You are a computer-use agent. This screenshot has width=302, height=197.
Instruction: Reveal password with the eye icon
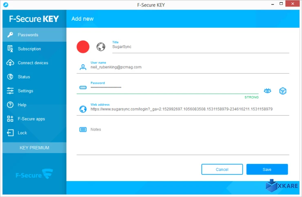pyautogui.click(x=268, y=91)
